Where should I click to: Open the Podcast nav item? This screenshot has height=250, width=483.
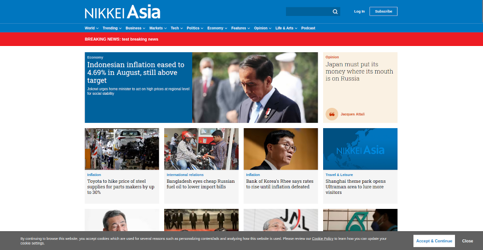coord(308,28)
